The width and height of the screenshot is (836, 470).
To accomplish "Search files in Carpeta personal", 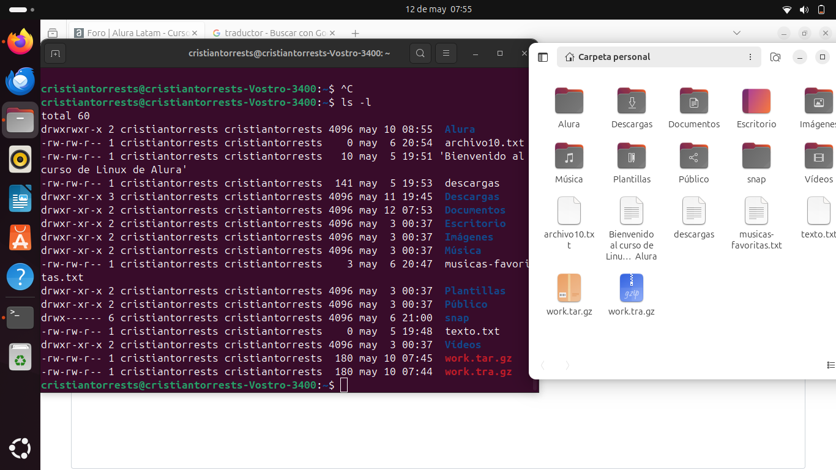I will coord(775,57).
